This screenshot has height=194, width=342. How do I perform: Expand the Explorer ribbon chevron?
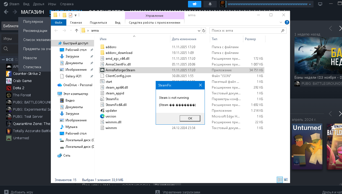tap(281, 22)
